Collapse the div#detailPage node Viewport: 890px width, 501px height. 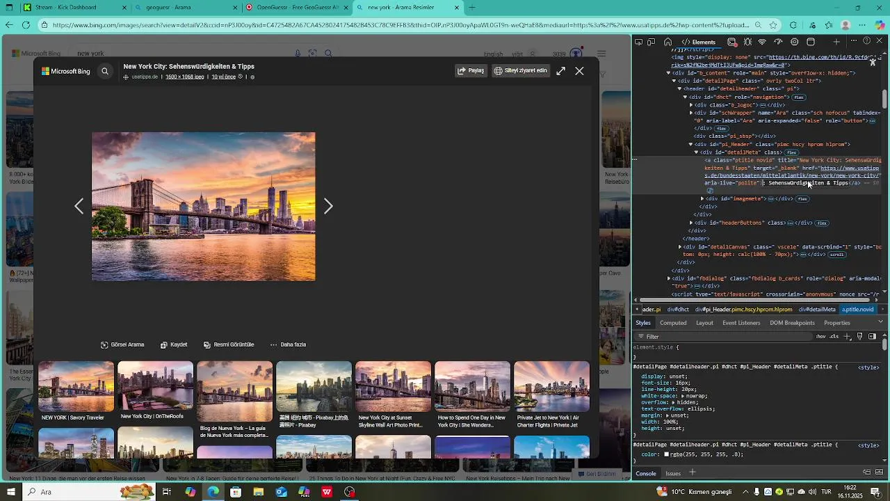click(674, 81)
